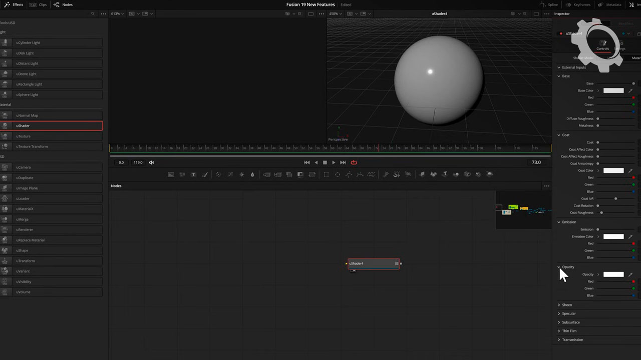
Task: Switch to the Controls tab
Action: click(x=602, y=45)
